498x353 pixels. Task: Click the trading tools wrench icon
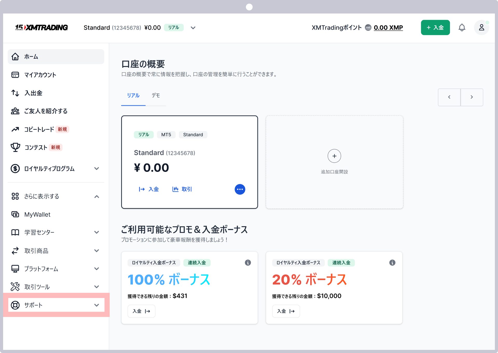tap(15, 287)
